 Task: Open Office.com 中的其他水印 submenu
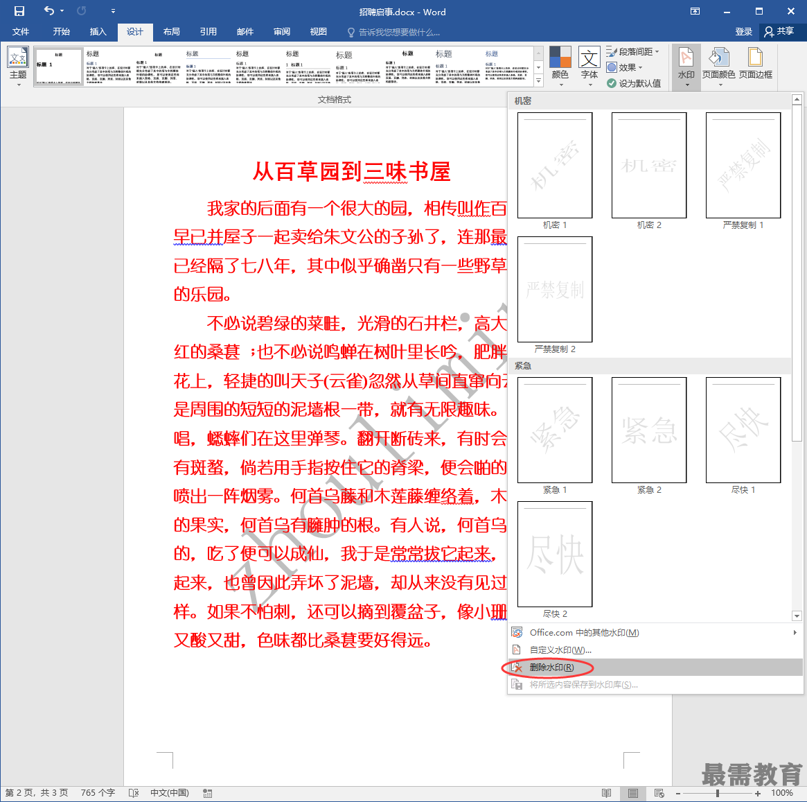(x=655, y=633)
